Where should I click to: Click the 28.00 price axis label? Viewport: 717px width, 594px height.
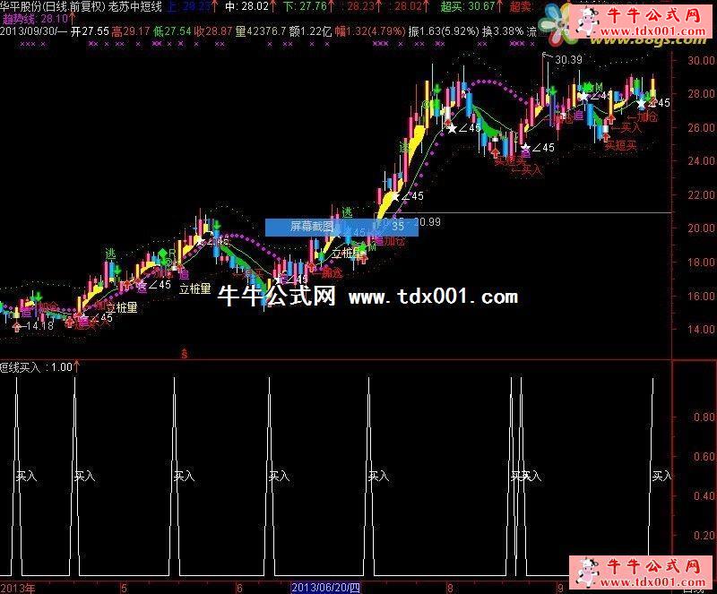click(701, 94)
